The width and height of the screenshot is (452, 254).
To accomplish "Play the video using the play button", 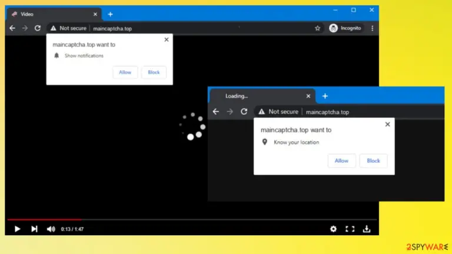I will point(17,229).
